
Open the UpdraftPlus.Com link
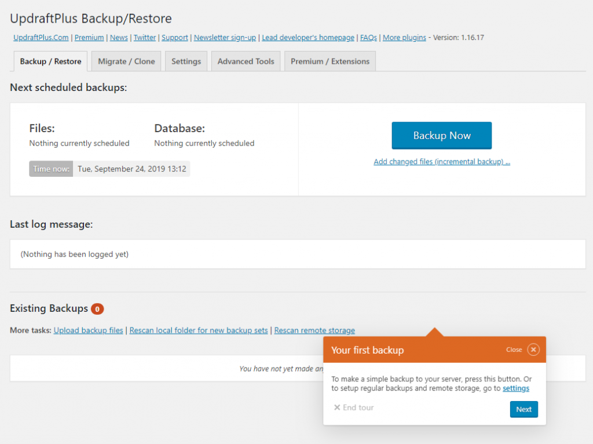(41, 38)
